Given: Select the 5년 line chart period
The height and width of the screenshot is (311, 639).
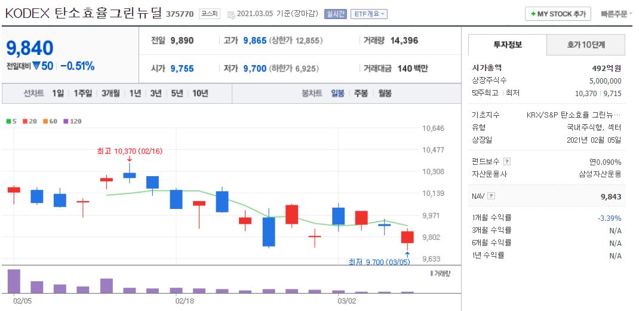Looking at the screenshot, I should pos(177,93).
